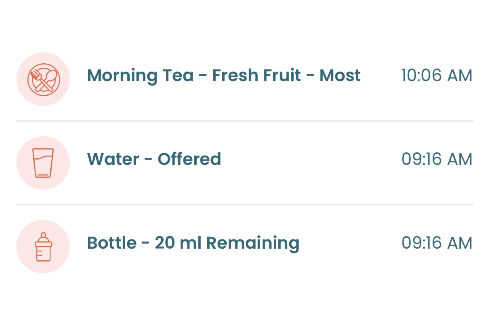Image resolution: width=490 pixels, height=327 pixels.
Task: Click the "Morning Tea" words
Action: point(141,76)
